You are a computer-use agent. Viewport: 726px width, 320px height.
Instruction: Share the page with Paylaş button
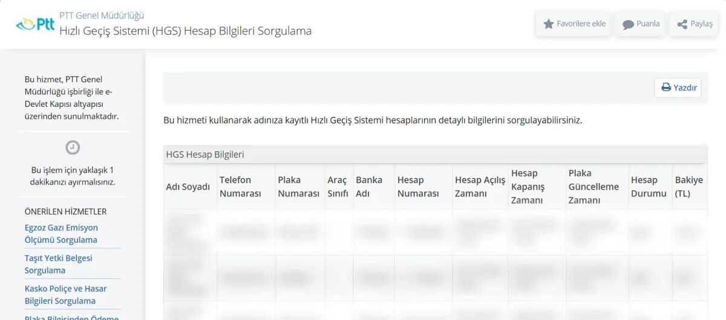click(x=694, y=24)
